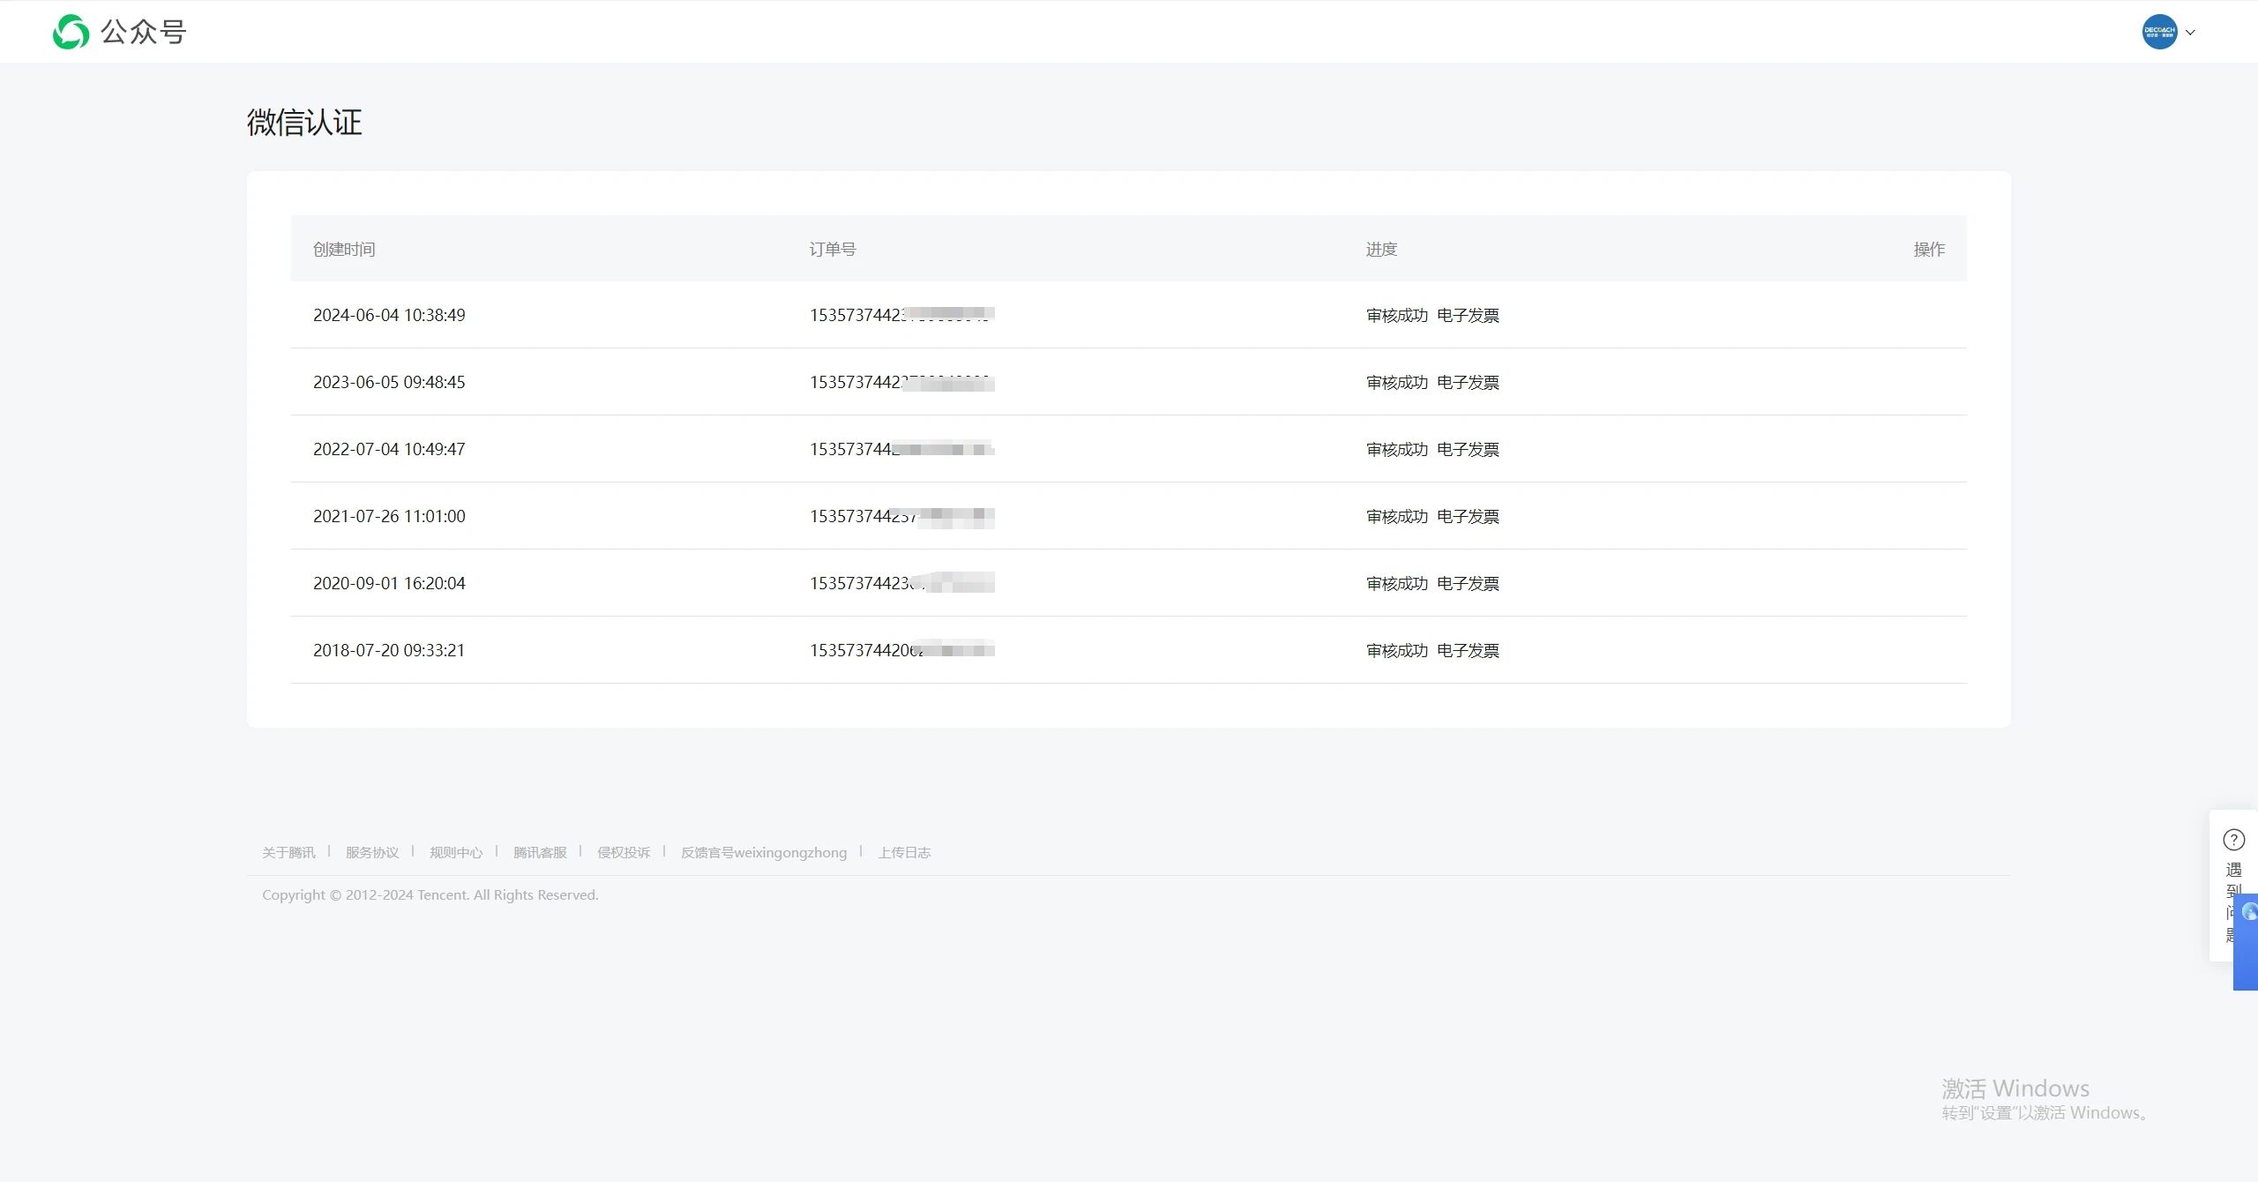The image size is (2258, 1182).
Task: Go to 规则中心 in the footer
Action: pos(456,852)
